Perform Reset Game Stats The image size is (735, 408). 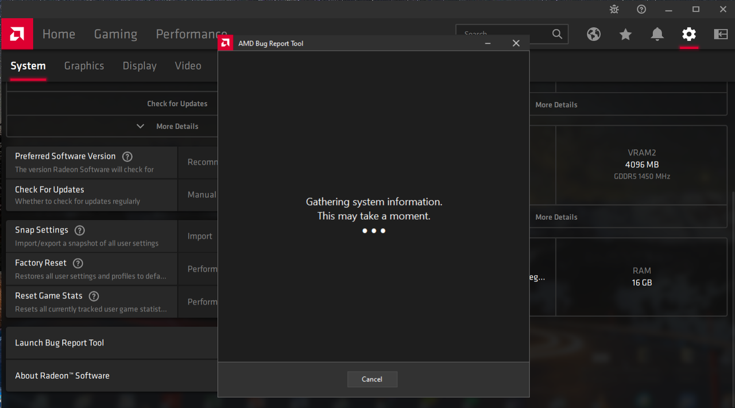pos(198,302)
